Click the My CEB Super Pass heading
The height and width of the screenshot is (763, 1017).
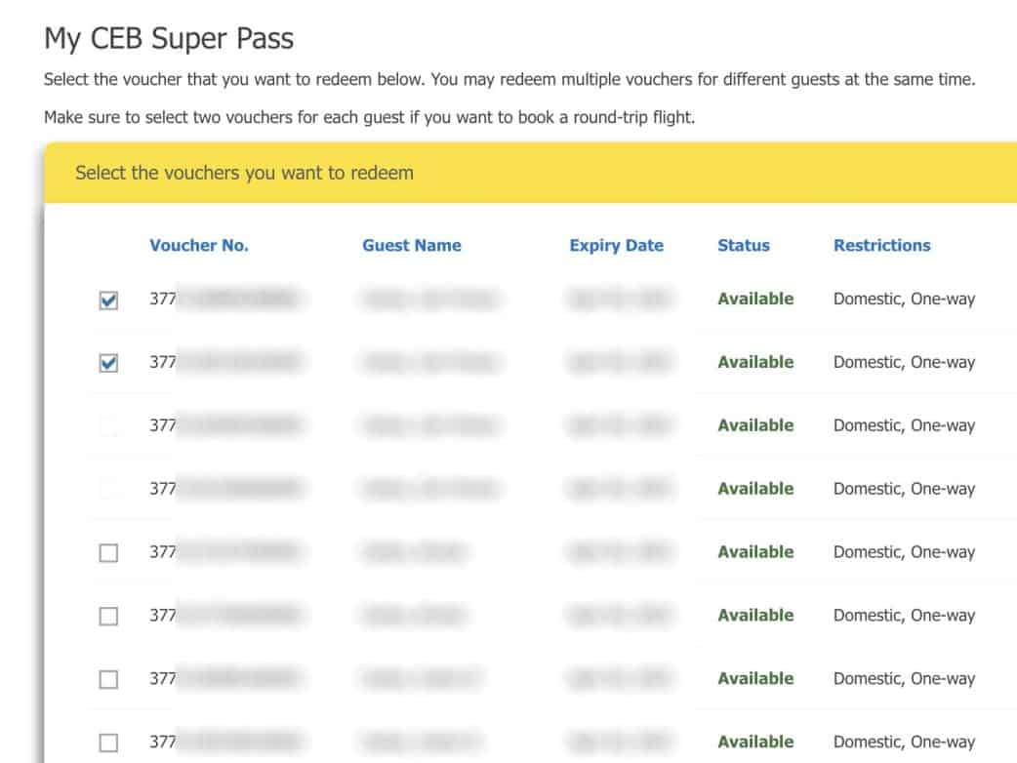[x=169, y=39]
